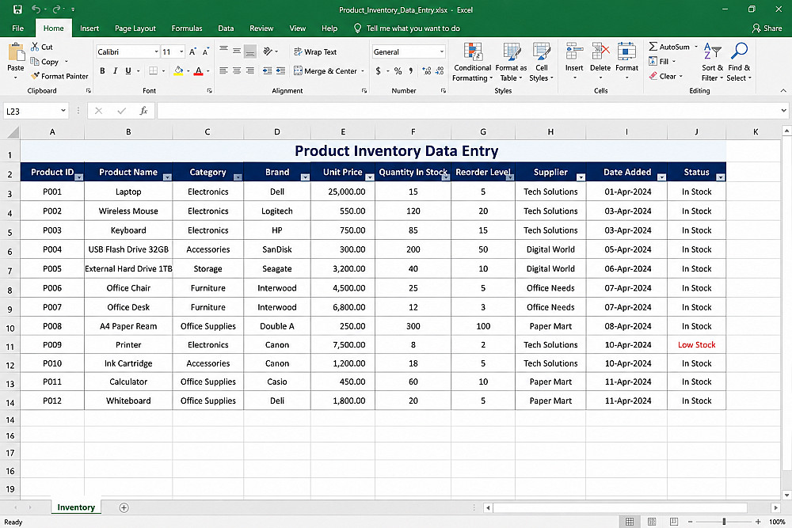
Task: Click the zoom slider handle
Action: [x=724, y=522]
